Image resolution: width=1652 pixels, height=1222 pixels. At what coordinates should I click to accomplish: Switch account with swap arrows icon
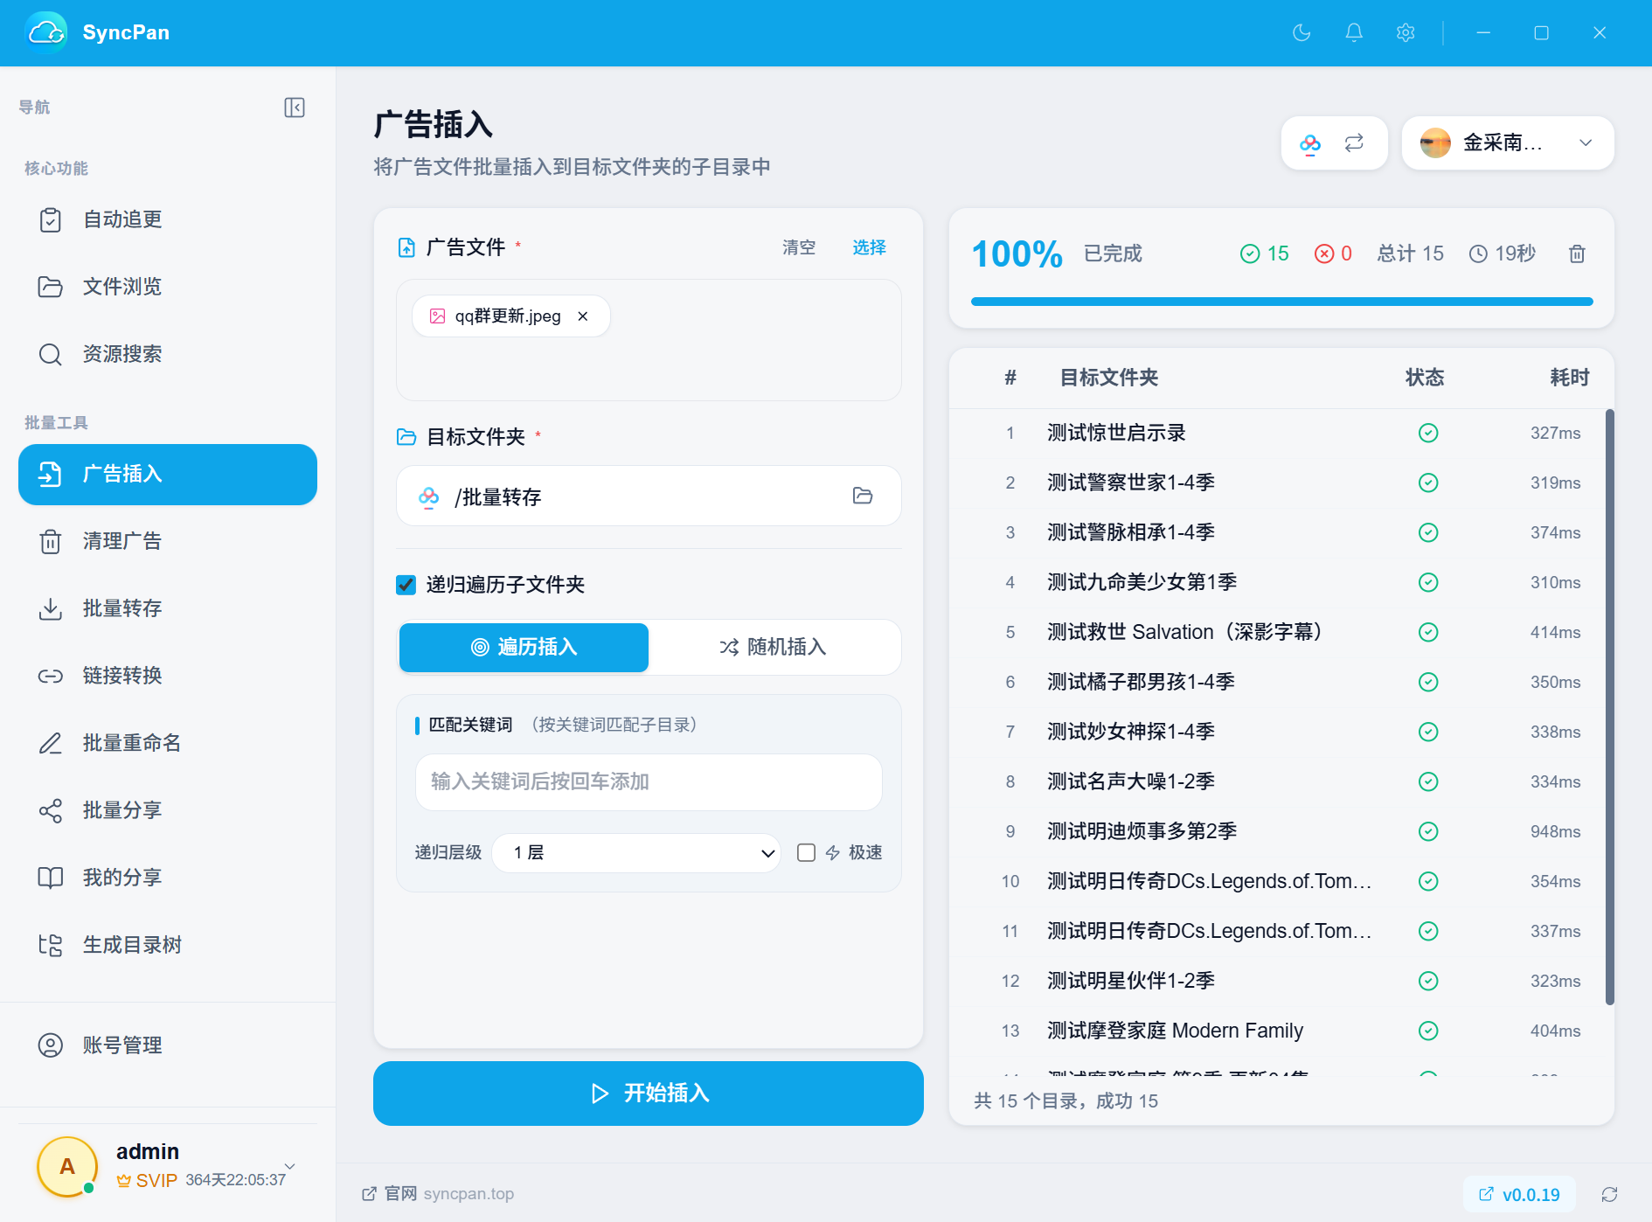coord(1354,142)
